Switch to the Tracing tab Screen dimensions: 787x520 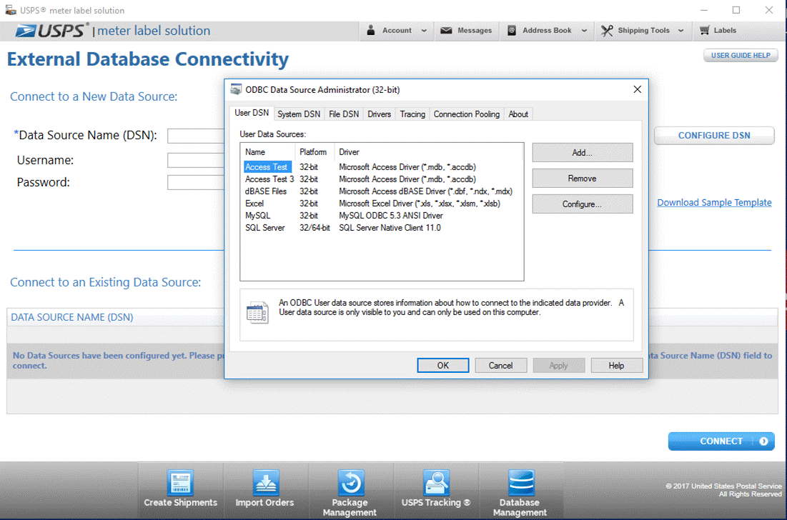coord(412,114)
